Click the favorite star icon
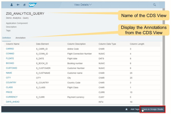Image resolution: width=171 pixels, height=114 pixels. [x=126, y=109]
